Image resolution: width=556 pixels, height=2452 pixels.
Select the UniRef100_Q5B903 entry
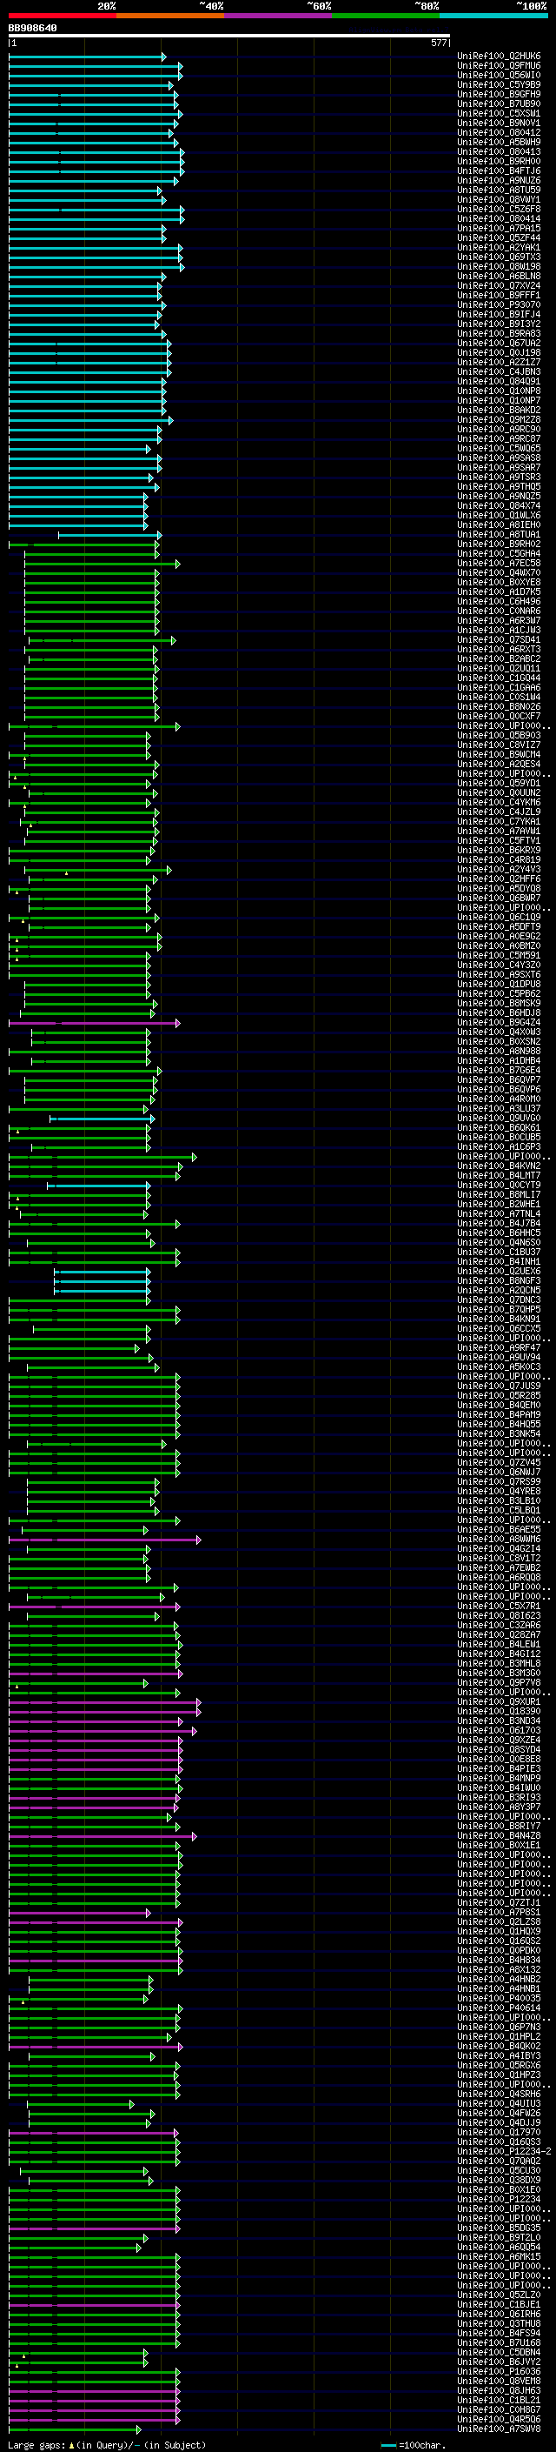click(x=499, y=736)
